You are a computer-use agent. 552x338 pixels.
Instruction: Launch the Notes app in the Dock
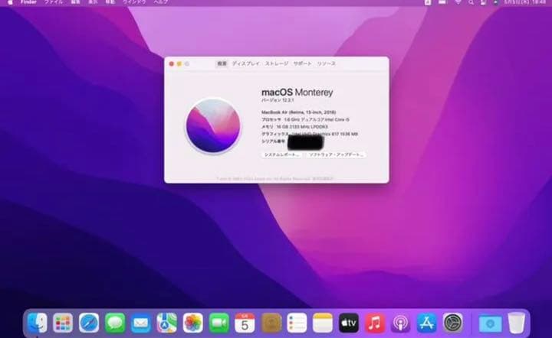tap(323, 323)
